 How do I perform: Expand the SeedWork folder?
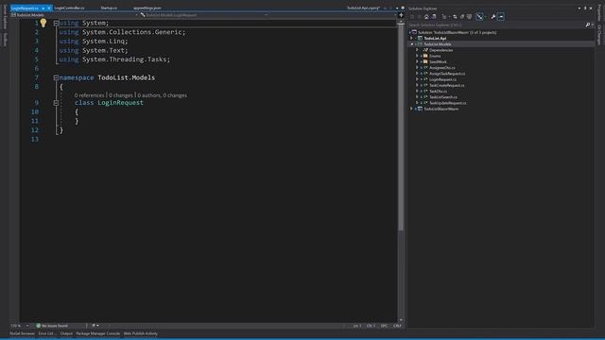click(417, 61)
